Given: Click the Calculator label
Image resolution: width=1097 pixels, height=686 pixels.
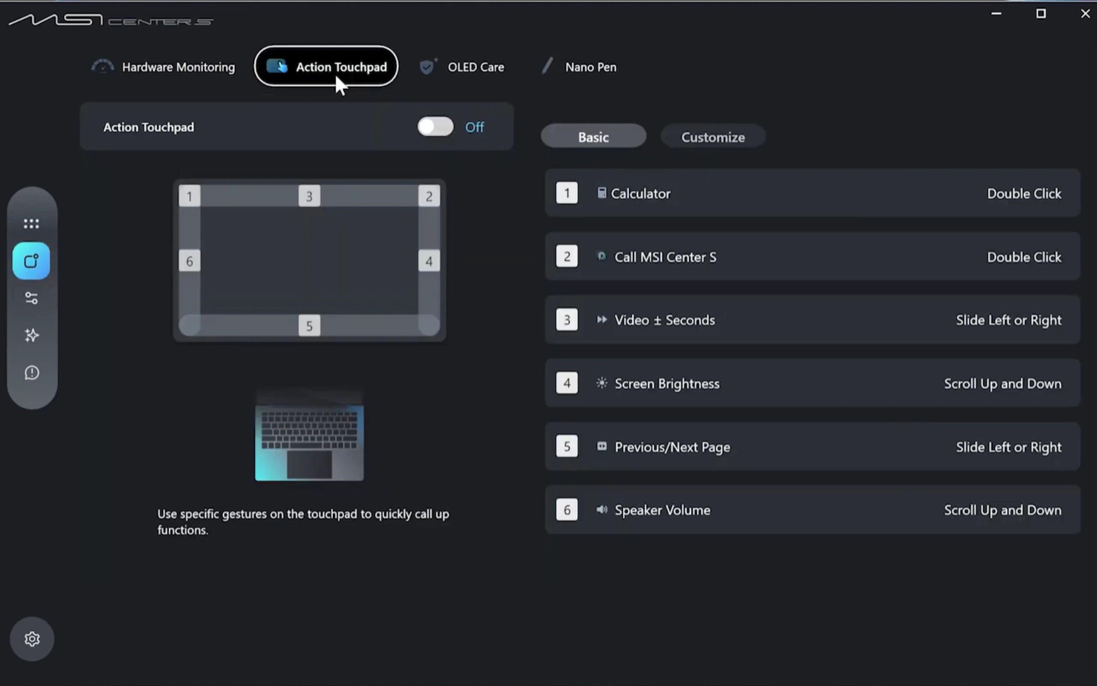Looking at the screenshot, I should [641, 194].
